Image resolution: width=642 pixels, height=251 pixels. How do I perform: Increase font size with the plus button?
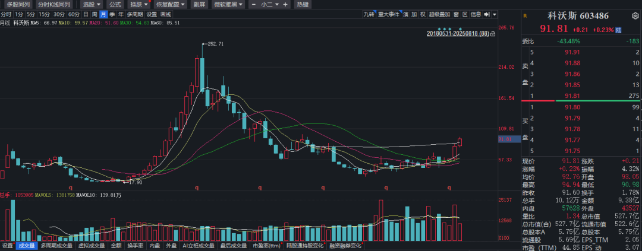coord(285,4)
